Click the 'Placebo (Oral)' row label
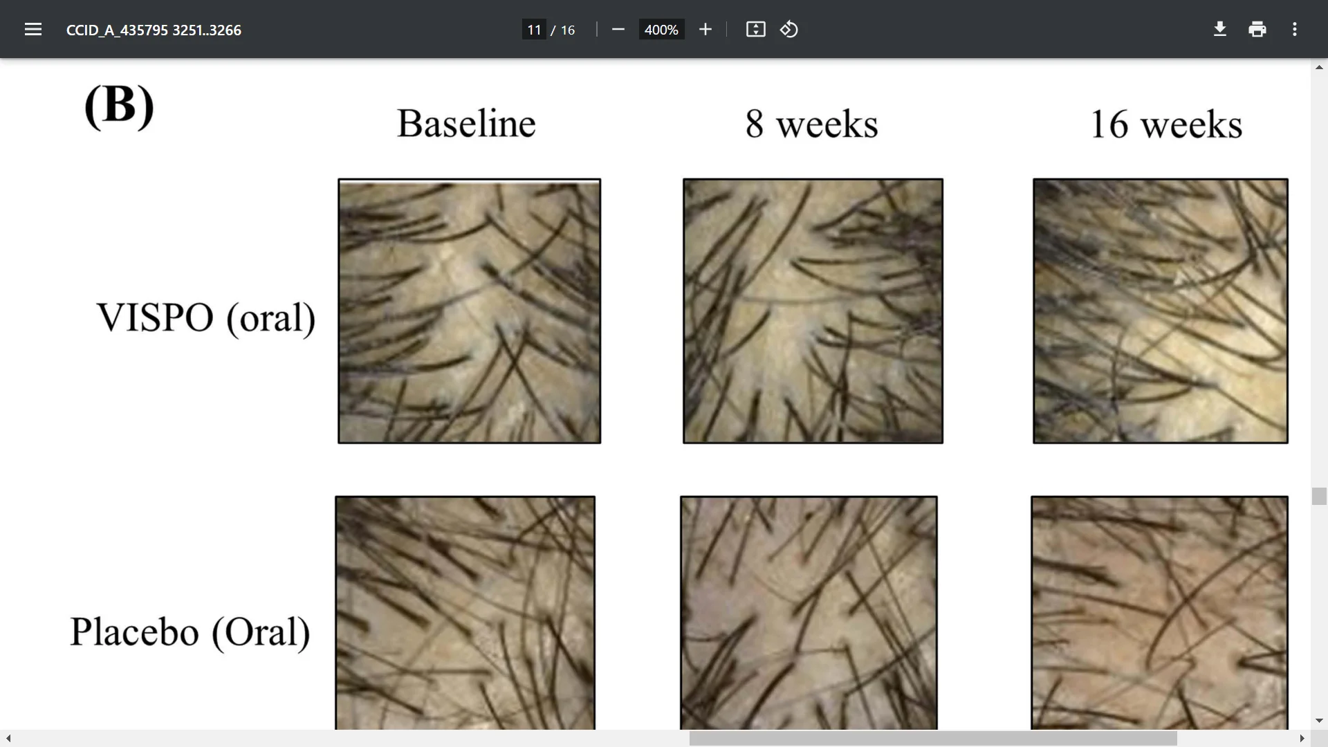Screen dimensions: 1328x747 pyautogui.click(x=190, y=632)
